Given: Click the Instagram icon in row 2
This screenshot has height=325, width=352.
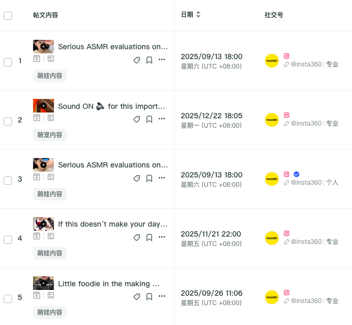Looking at the screenshot, I should (x=287, y=115).
